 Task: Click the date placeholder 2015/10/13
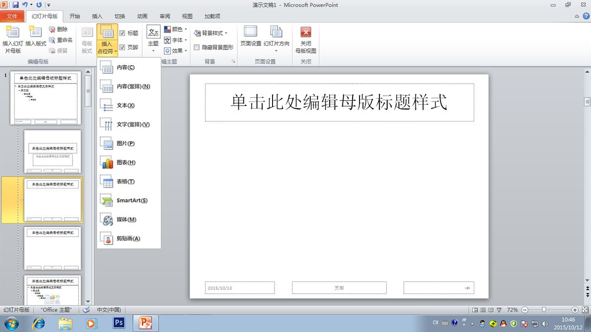[240, 288]
